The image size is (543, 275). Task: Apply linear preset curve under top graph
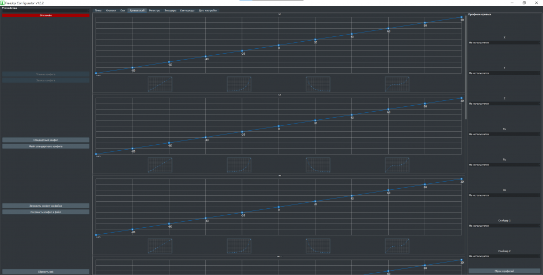[160, 84]
